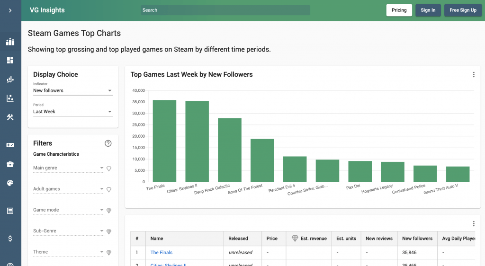Open the dashboard grid icon in sidebar
This screenshot has height=266, width=485.
[10, 60]
